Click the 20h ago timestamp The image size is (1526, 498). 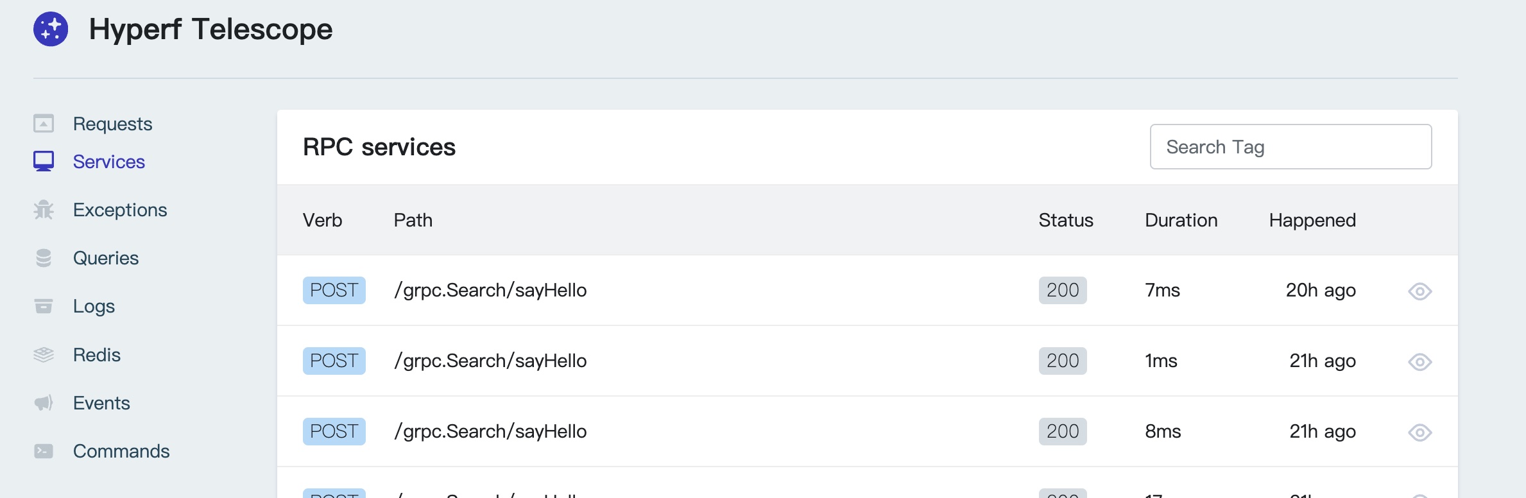[x=1321, y=290]
